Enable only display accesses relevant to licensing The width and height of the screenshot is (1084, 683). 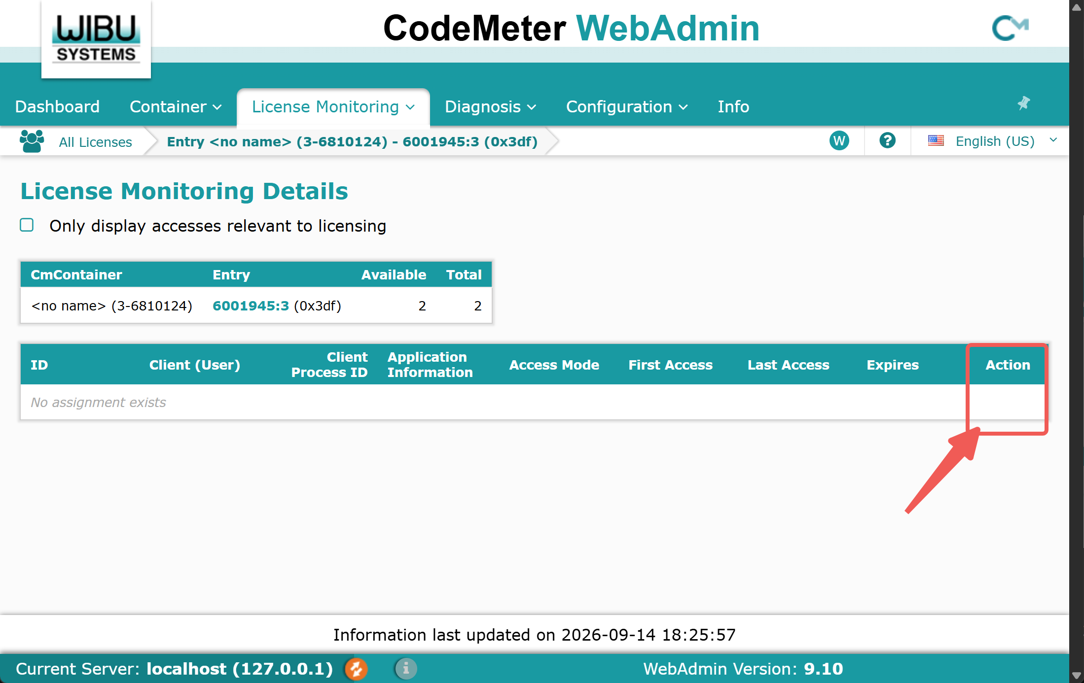[27, 225]
